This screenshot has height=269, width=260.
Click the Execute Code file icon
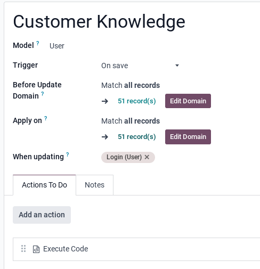pos(36,249)
